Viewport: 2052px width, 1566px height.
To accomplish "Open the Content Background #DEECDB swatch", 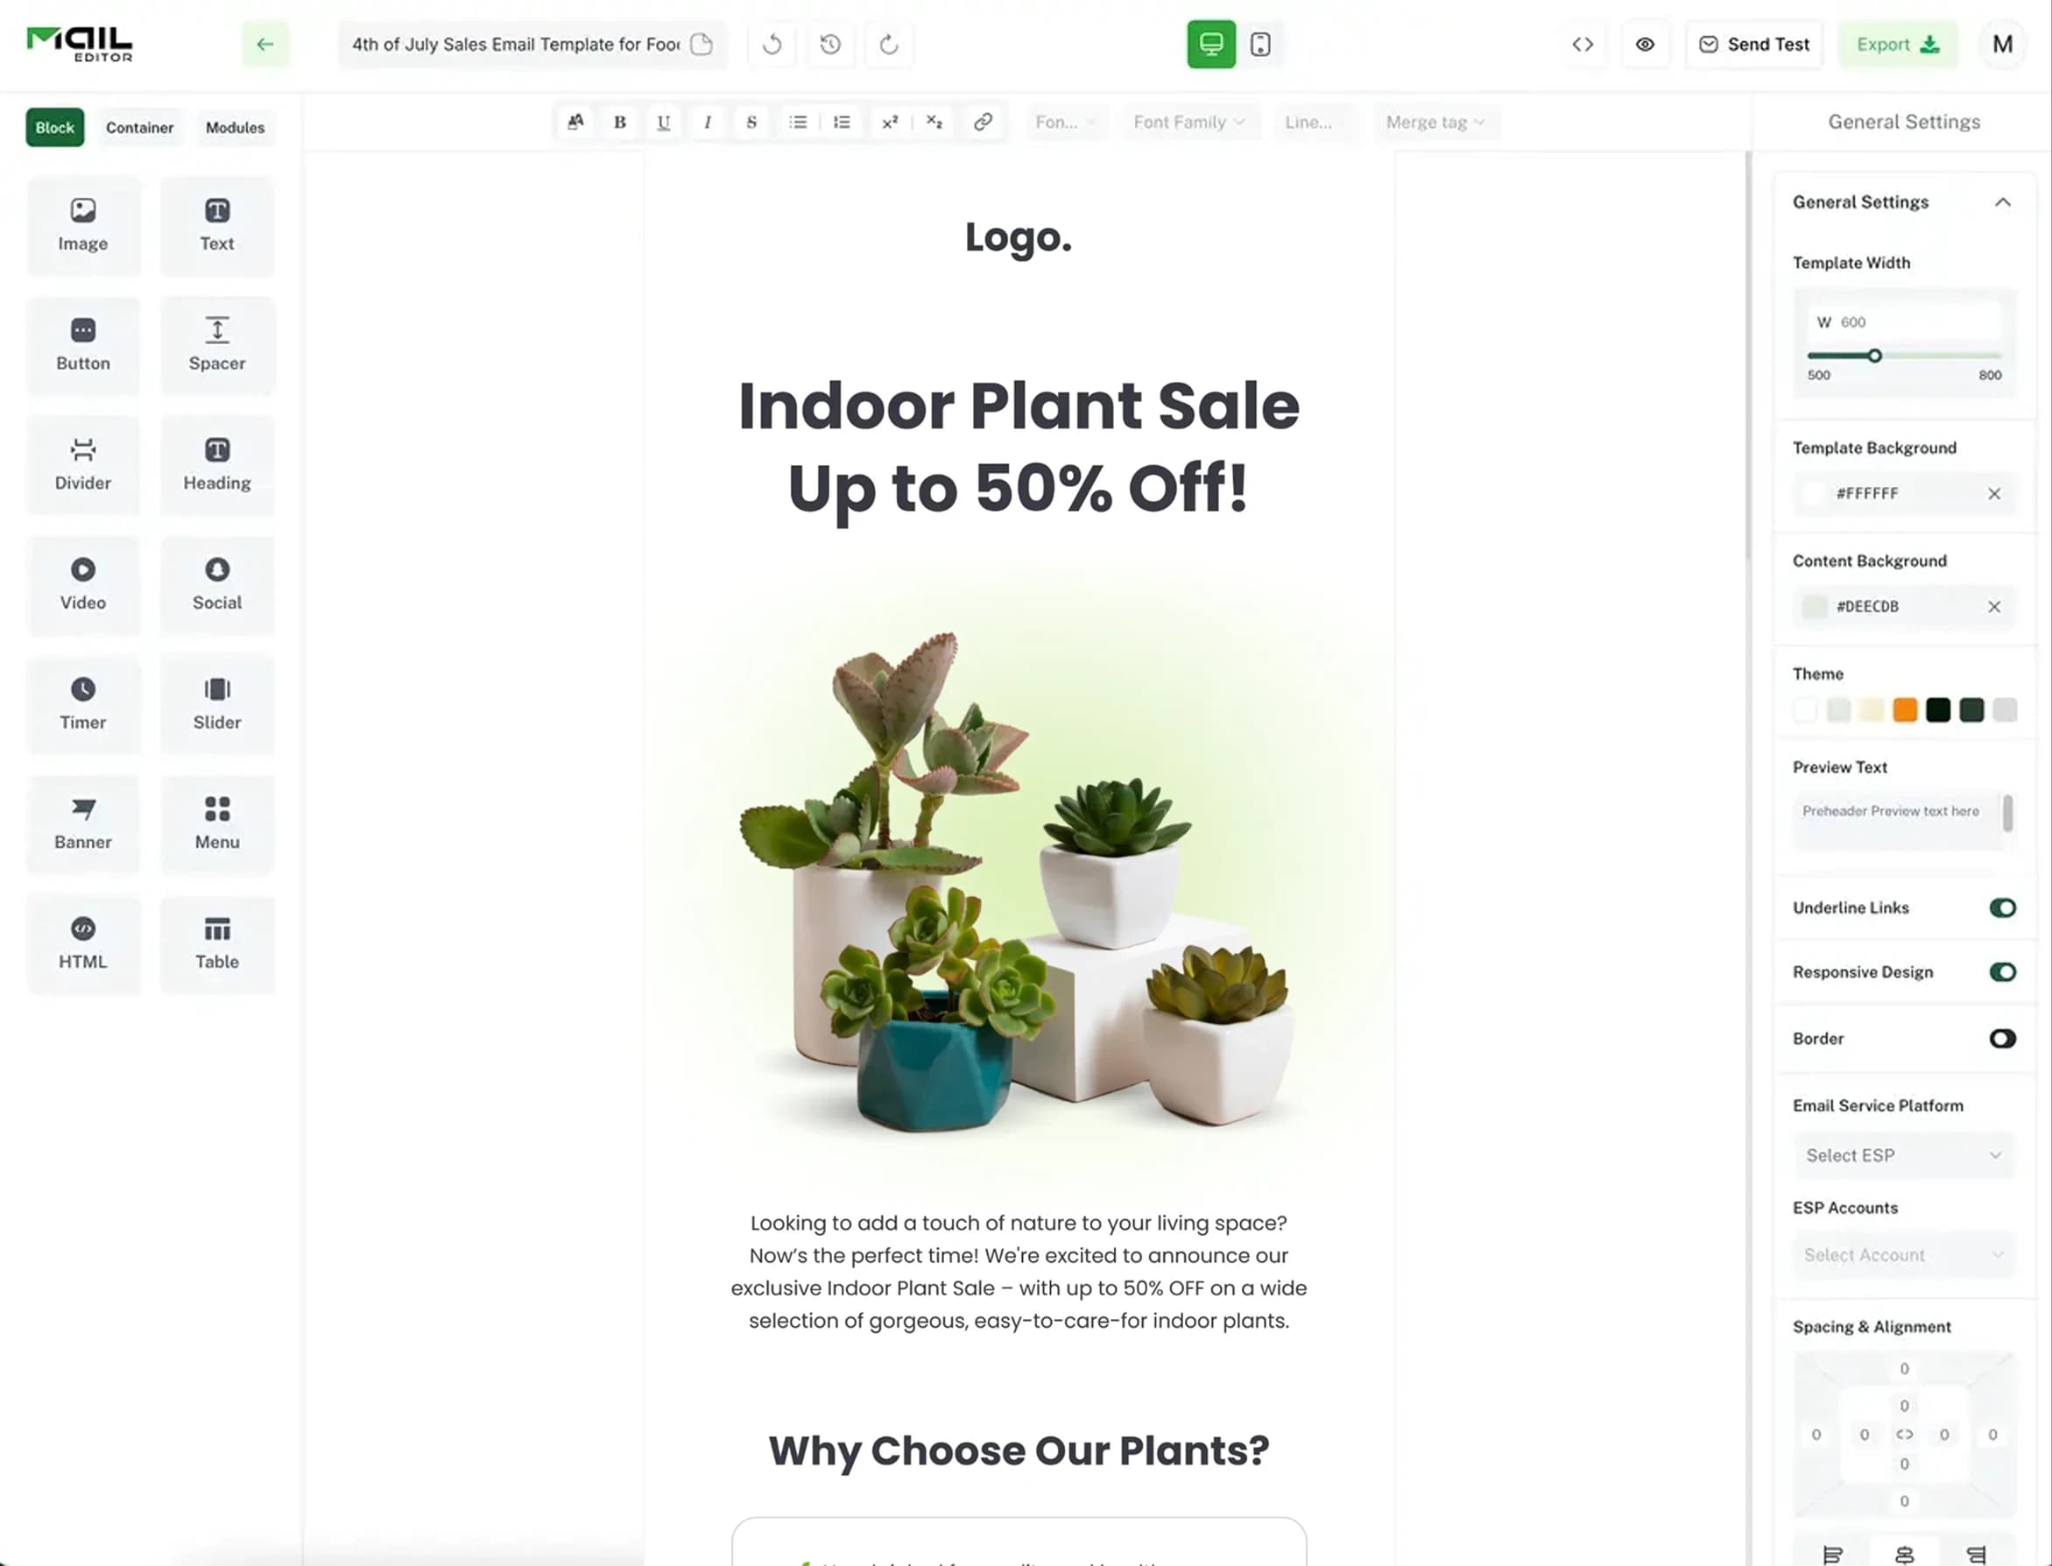I will (1814, 607).
